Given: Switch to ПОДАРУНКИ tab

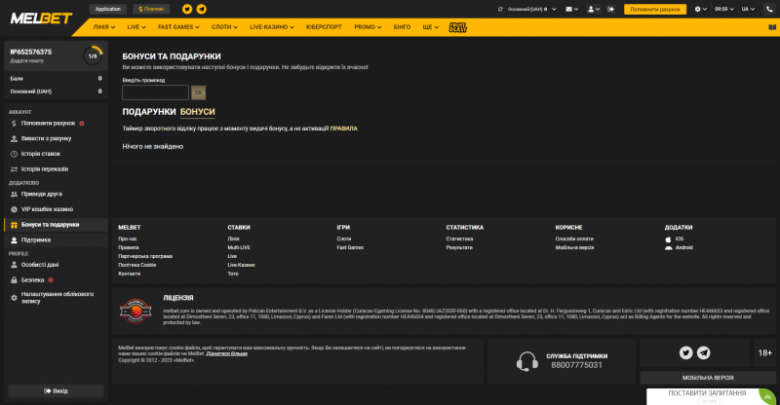Looking at the screenshot, I should (149, 112).
